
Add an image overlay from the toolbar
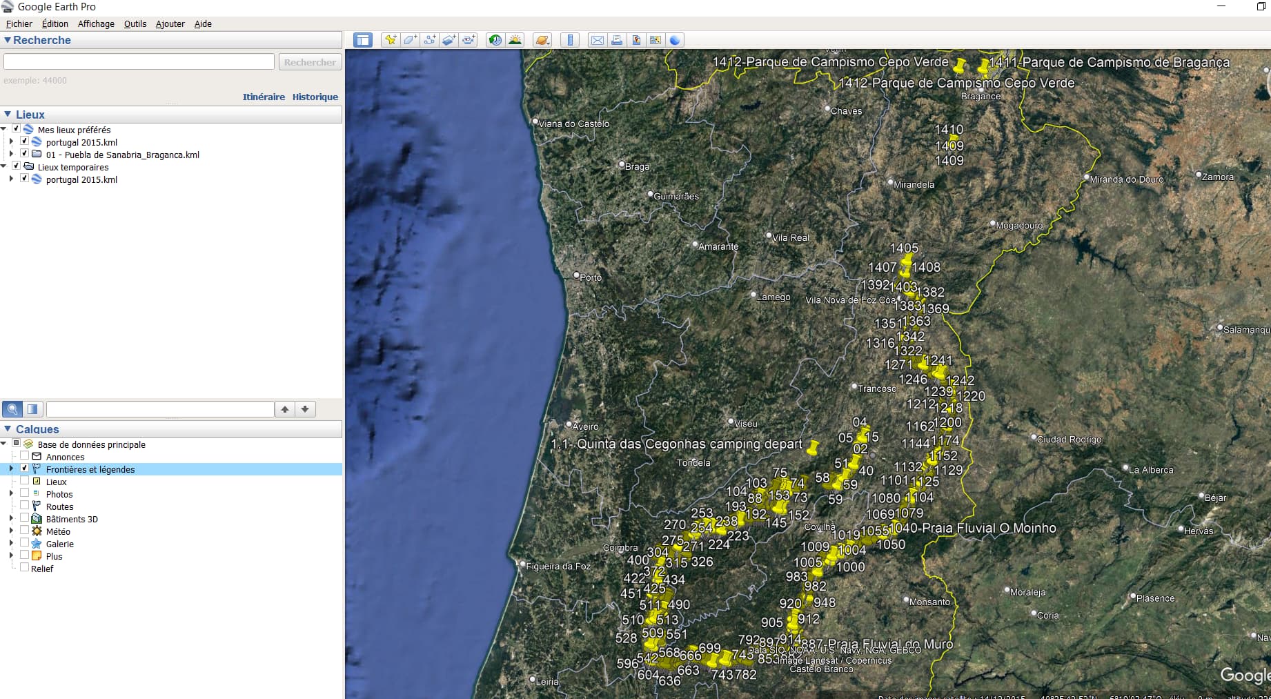coord(449,40)
